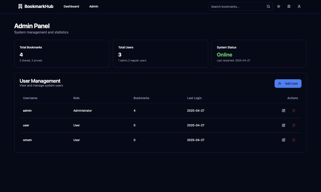Select the Total Bookmarks stat card
This screenshot has width=321, height=192.
[62, 54]
